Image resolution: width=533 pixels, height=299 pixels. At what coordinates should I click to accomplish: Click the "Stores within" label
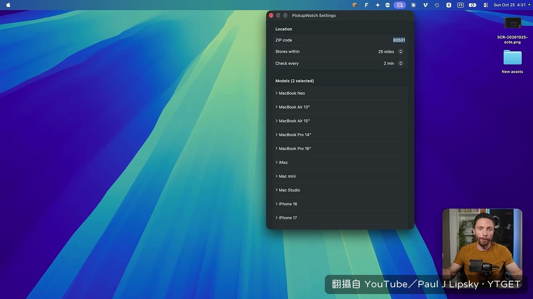pos(287,51)
